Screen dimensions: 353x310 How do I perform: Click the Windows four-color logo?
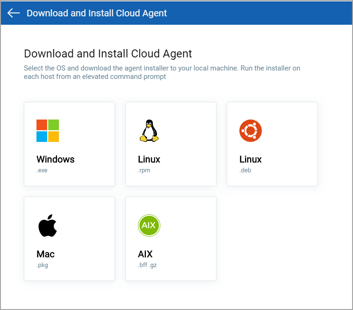[48, 131]
